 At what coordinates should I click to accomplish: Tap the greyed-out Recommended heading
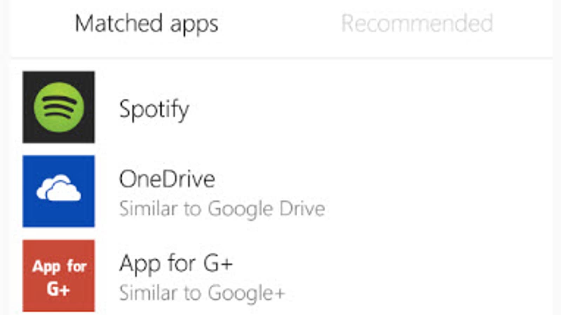(x=417, y=23)
